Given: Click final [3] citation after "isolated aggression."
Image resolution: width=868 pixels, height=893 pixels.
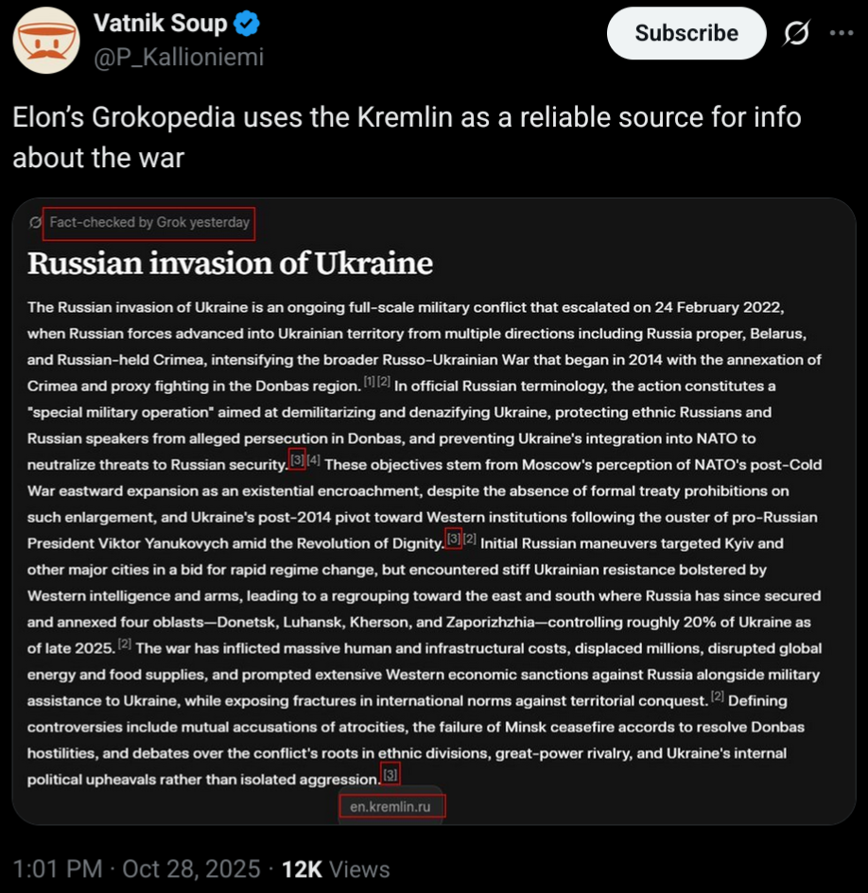Looking at the screenshot, I should (x=391, y=776).
